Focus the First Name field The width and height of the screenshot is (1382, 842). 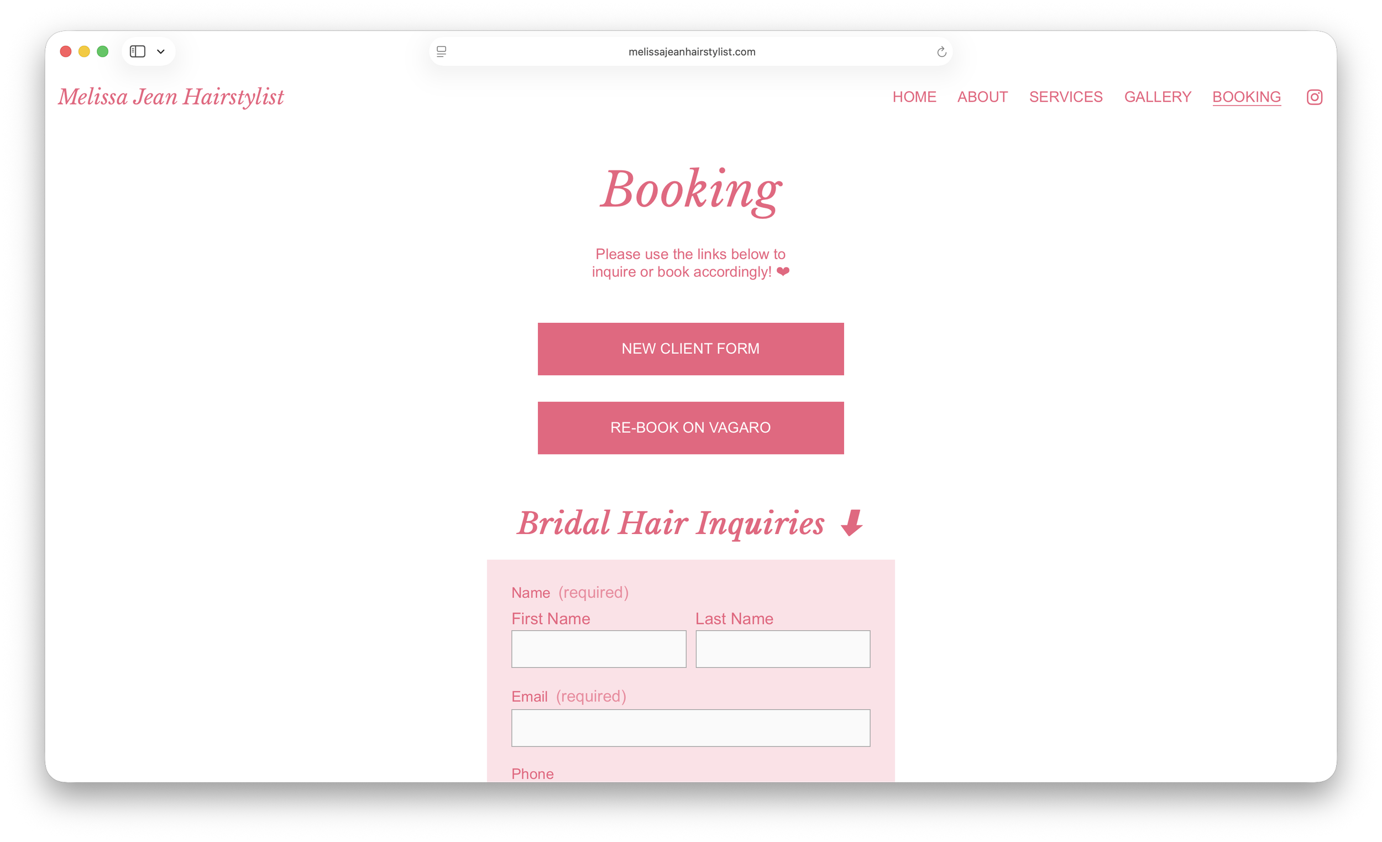[599, 649]
